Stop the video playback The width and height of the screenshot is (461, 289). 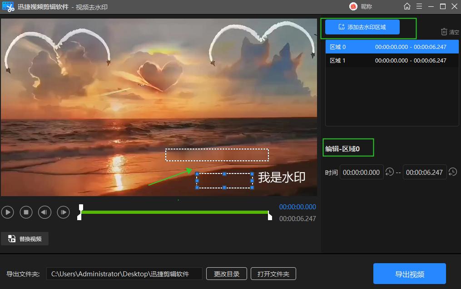[26, 212]
